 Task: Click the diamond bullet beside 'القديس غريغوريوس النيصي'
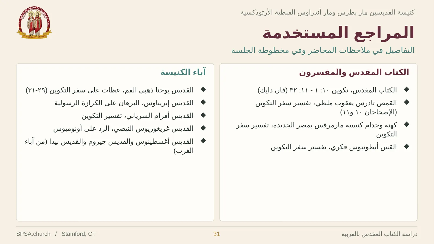(x=203, y=128)
